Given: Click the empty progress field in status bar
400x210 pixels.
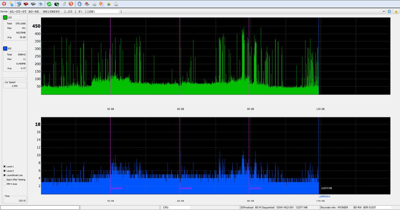Looking at the screenshot, I should pos(40,208).
